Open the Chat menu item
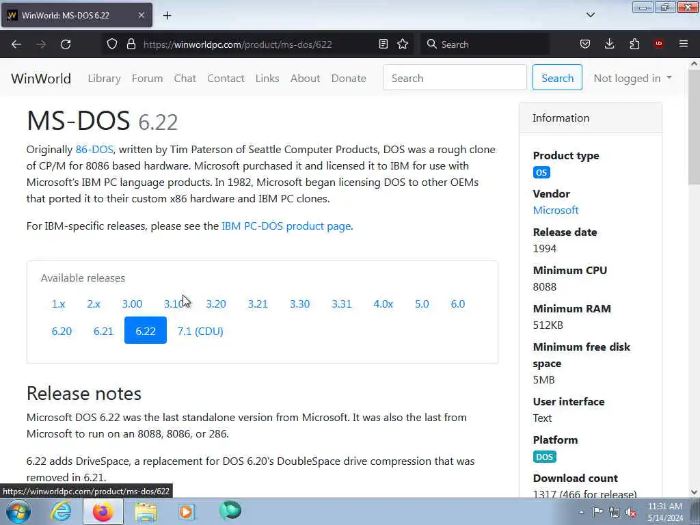The height and width of the screenshot is (525, 700). (x=185, y=78)
